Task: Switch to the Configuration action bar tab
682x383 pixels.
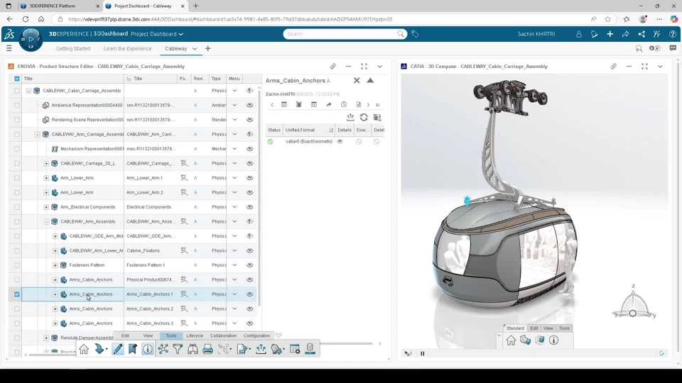Action: (256, 335)
